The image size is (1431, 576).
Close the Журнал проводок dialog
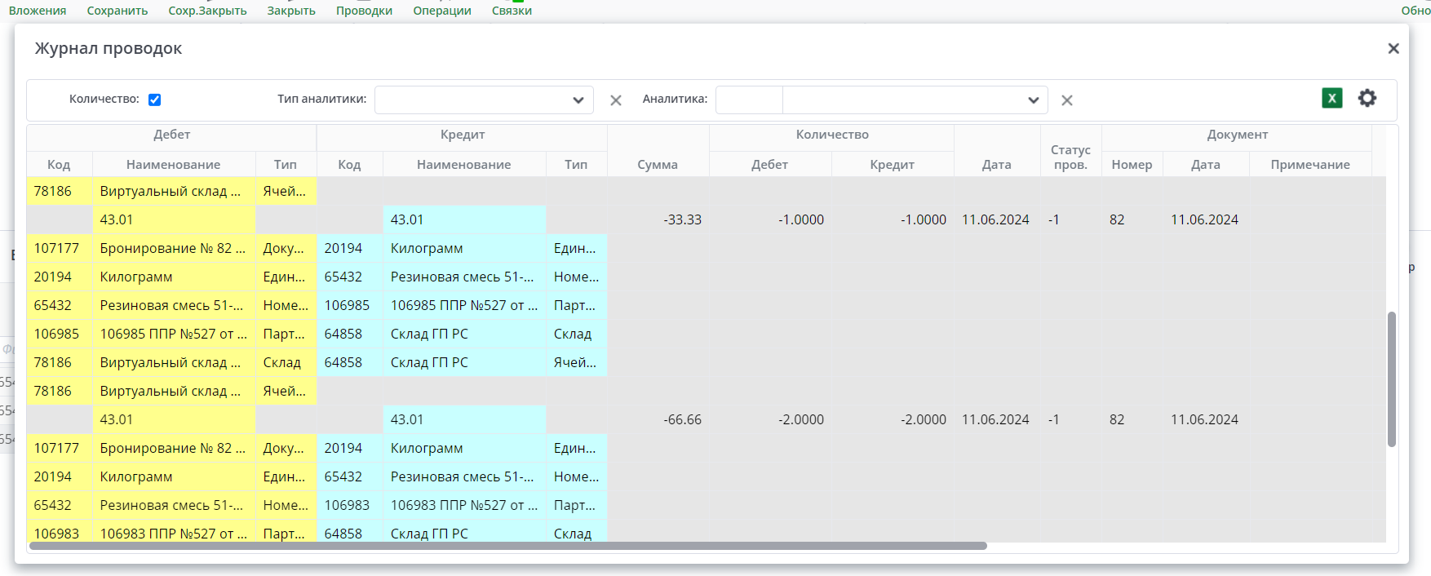click(x=1393, y=49)
